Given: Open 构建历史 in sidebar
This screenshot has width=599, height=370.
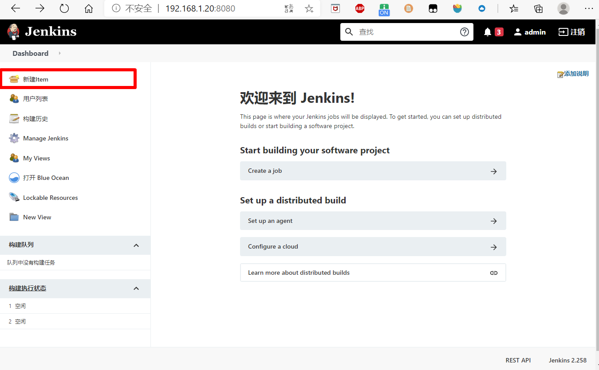Looking at the screenshot, I should tap(35, 119).
